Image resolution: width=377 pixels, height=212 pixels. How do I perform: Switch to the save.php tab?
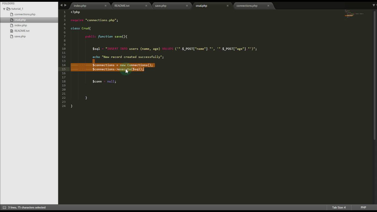pyautogui.click(x=161, y=6)
